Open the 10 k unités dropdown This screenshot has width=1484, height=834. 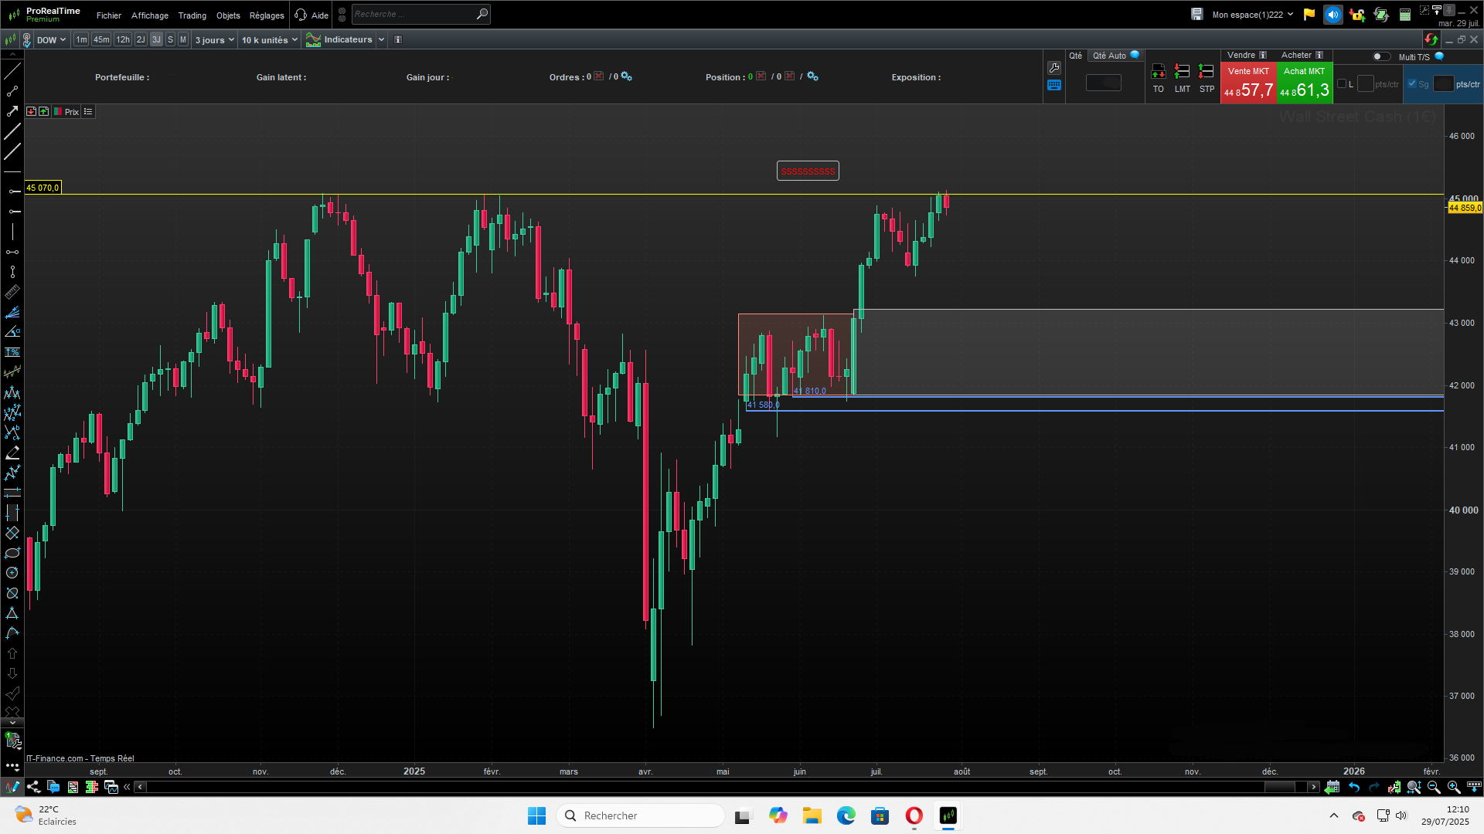click(x=269, y=40)
